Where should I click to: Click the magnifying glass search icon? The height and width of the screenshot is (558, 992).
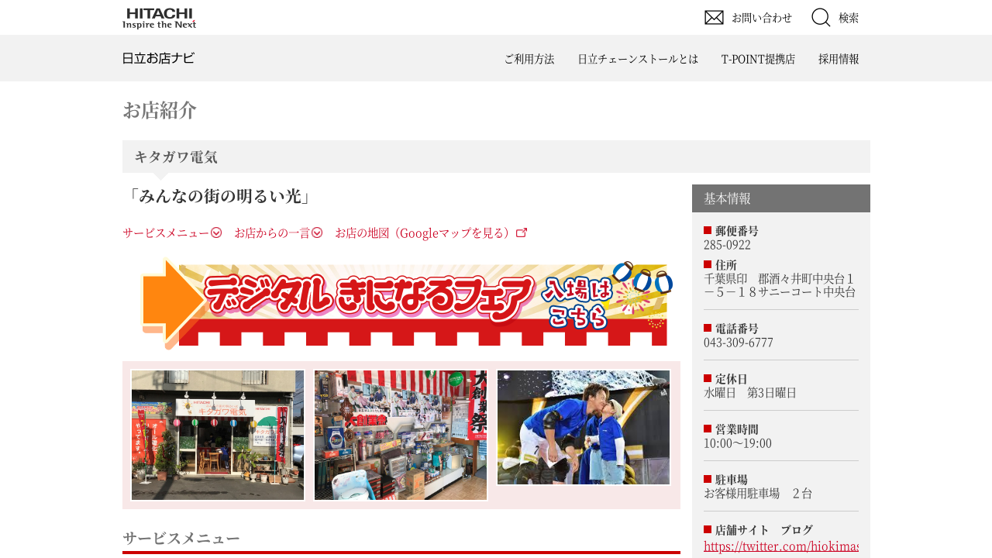click(x=821, y=17)
